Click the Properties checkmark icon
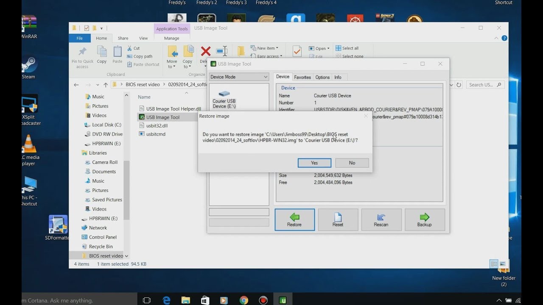The width and height of the screenshot is (543, 305). (297, 51)
